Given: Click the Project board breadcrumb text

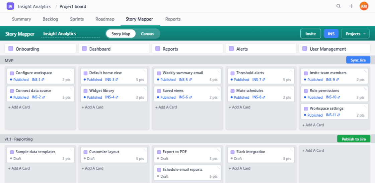Looking at the screenshot, I should pos(73,6).
